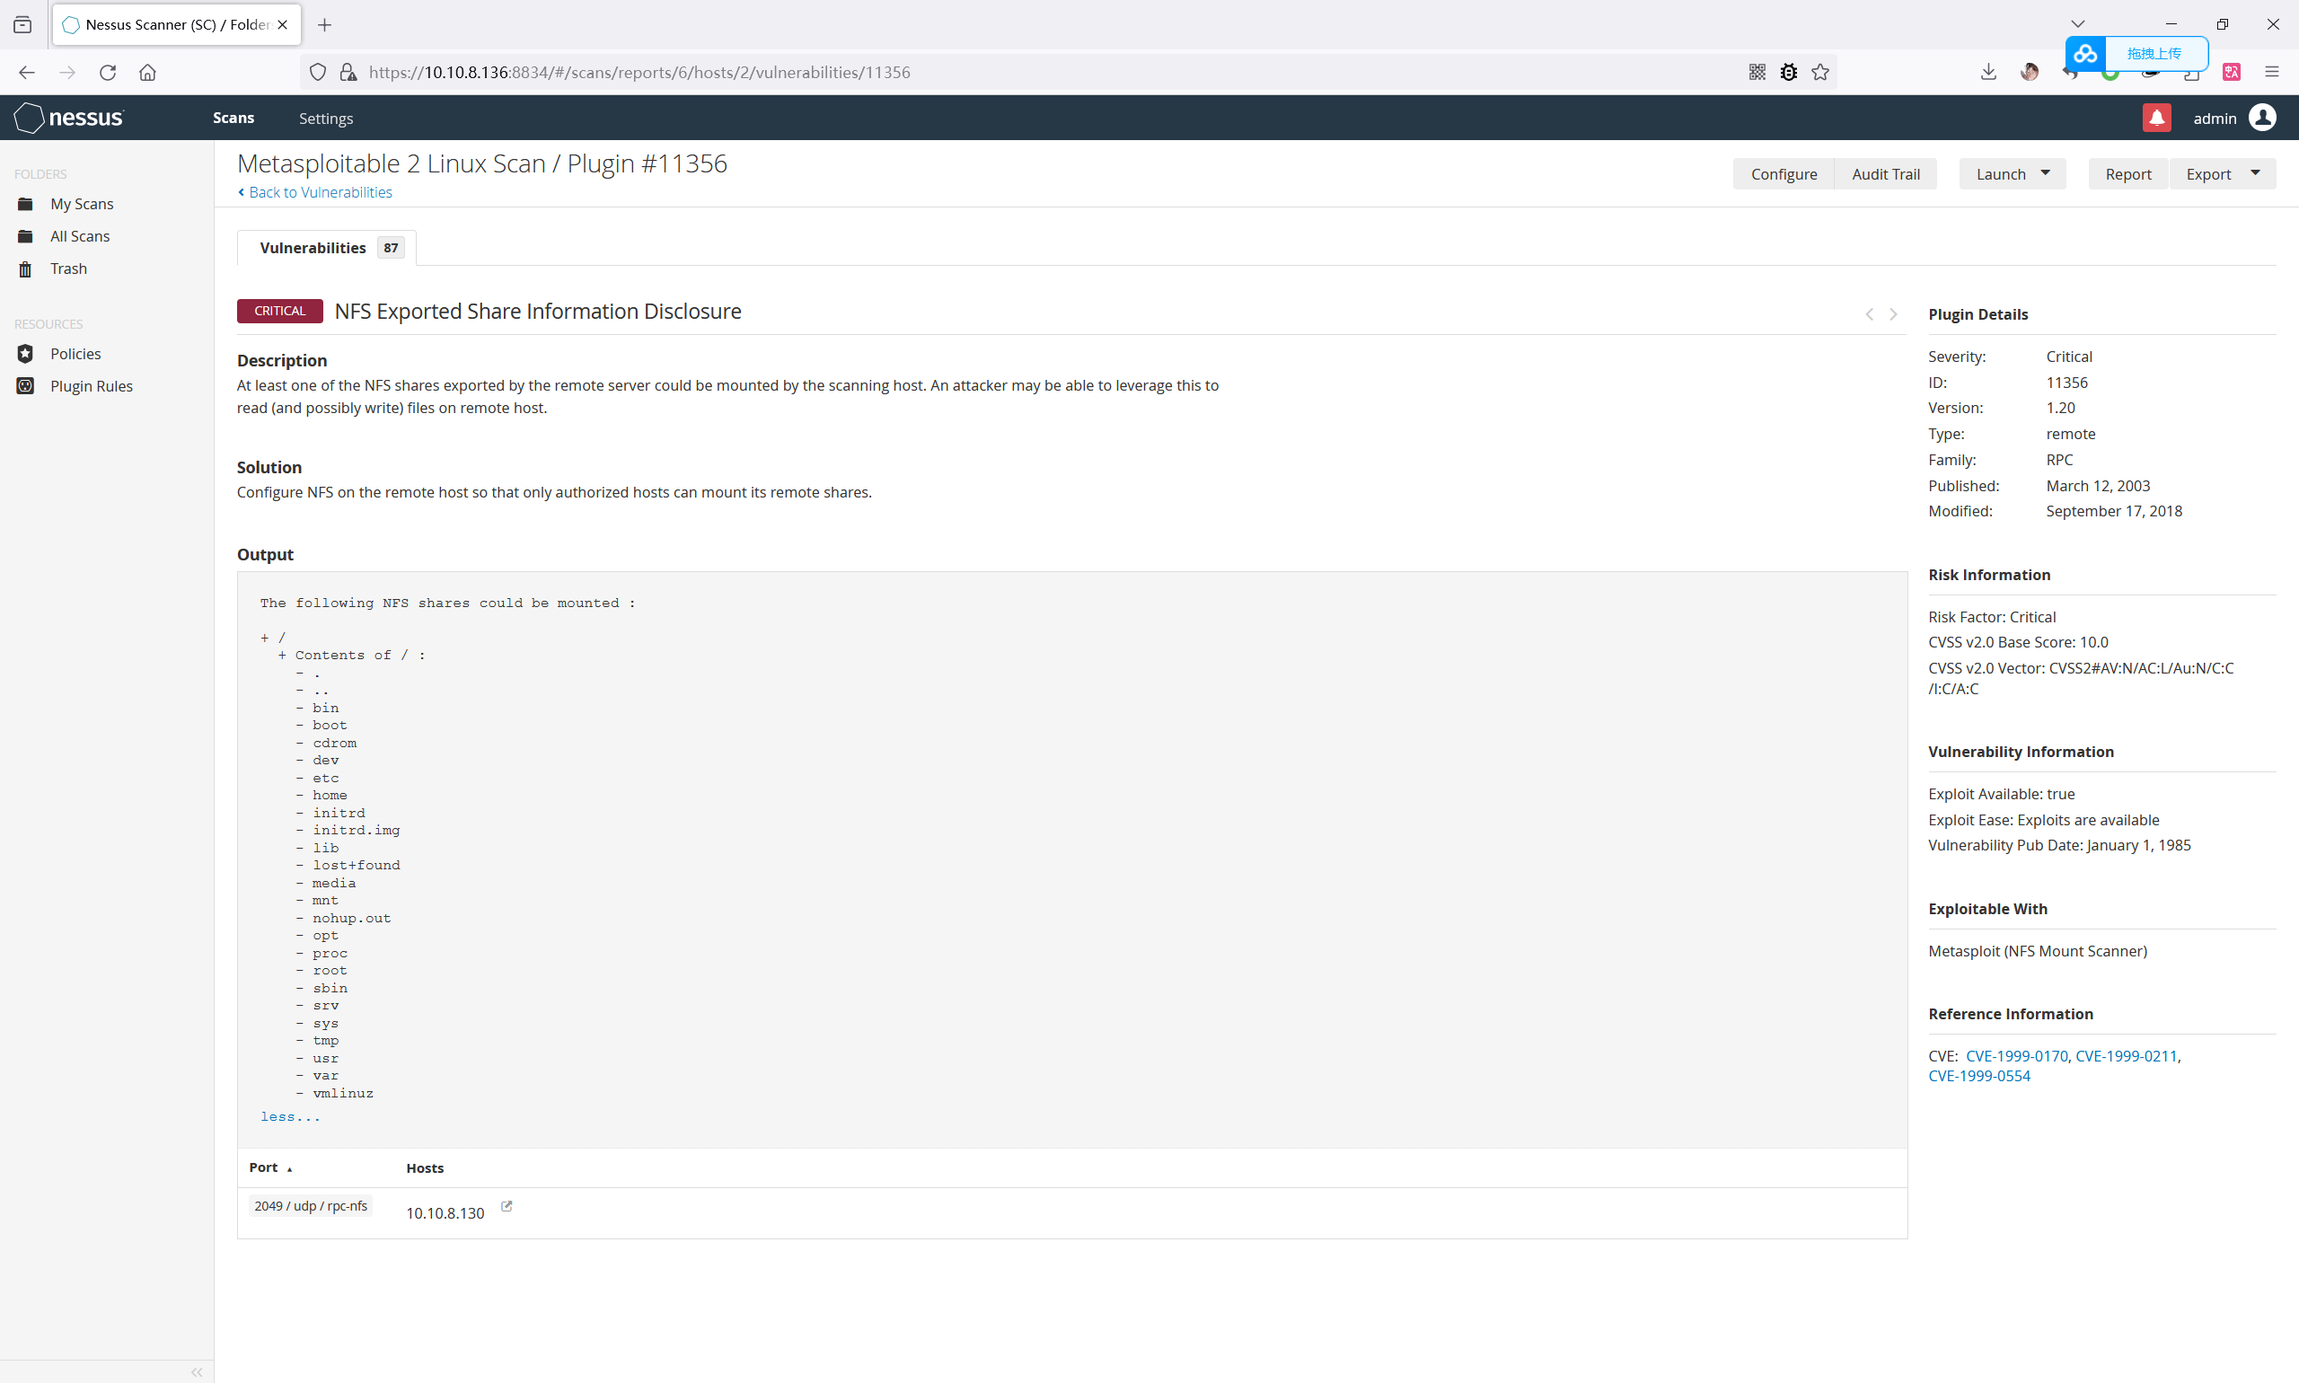Click the bug extension icon in address bar
This screenshot has width=2299, height=1383.
coord(1788,72)
